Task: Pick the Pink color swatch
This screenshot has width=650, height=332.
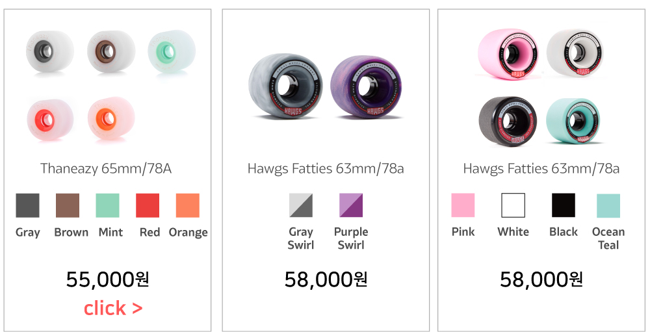Action: pyautogui.click(x=463, y=205)
